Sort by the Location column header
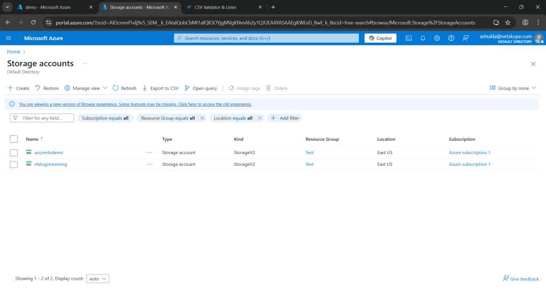The height and width of the screenshot is (290, 546). 386,139
